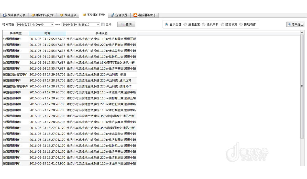307x179 pixels.
Task: Select the 通讯正常 radio button
Action: (185, 25)
